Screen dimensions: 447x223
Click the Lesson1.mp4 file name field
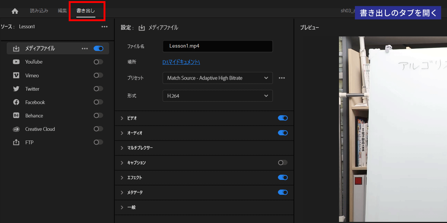click(218, 46)
